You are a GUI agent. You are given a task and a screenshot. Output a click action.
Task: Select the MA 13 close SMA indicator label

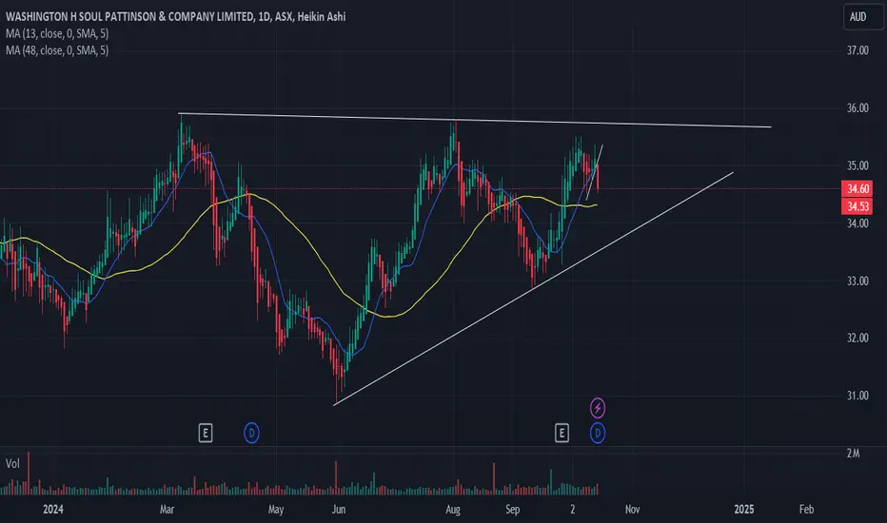tap(57, 33)
